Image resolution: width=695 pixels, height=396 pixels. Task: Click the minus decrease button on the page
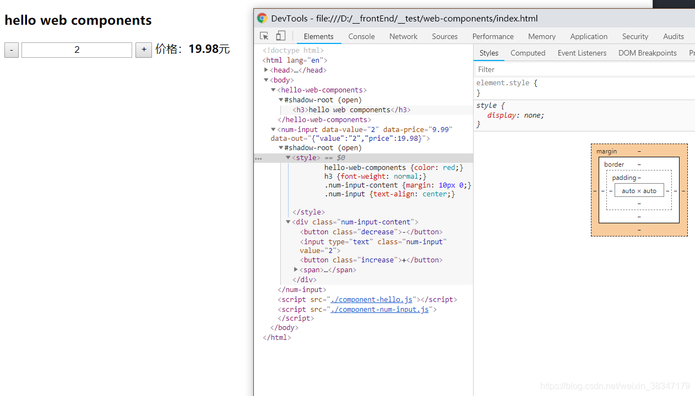click(x=12, y=50)
